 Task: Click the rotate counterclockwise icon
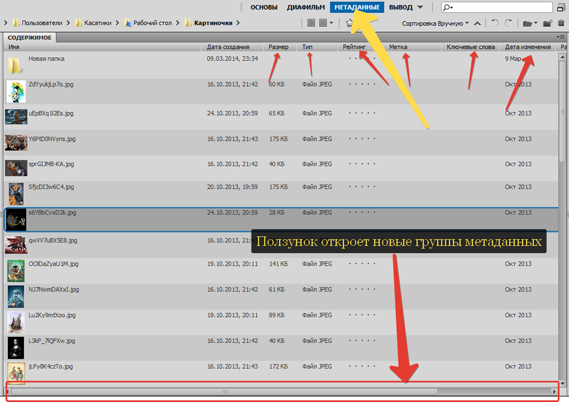pyautogui.click(x=495, y=23)
